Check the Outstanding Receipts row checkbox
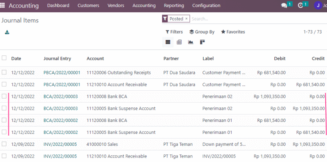Viewport: 327px width, 162px height. point(4,72)
